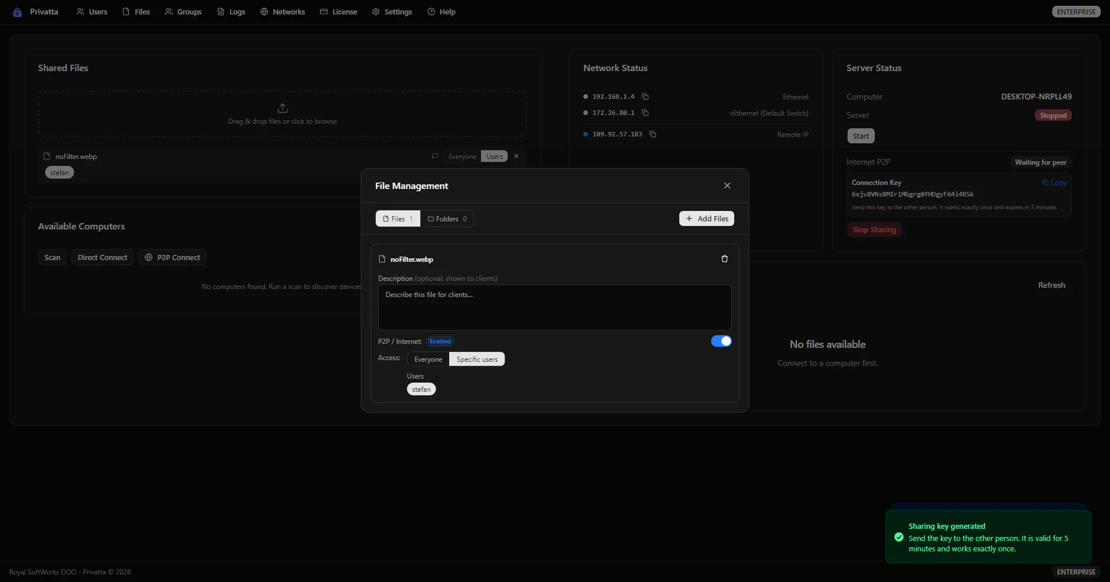Start the server
The height and width of the screenshot is (582, 1110).
point(861,136)
